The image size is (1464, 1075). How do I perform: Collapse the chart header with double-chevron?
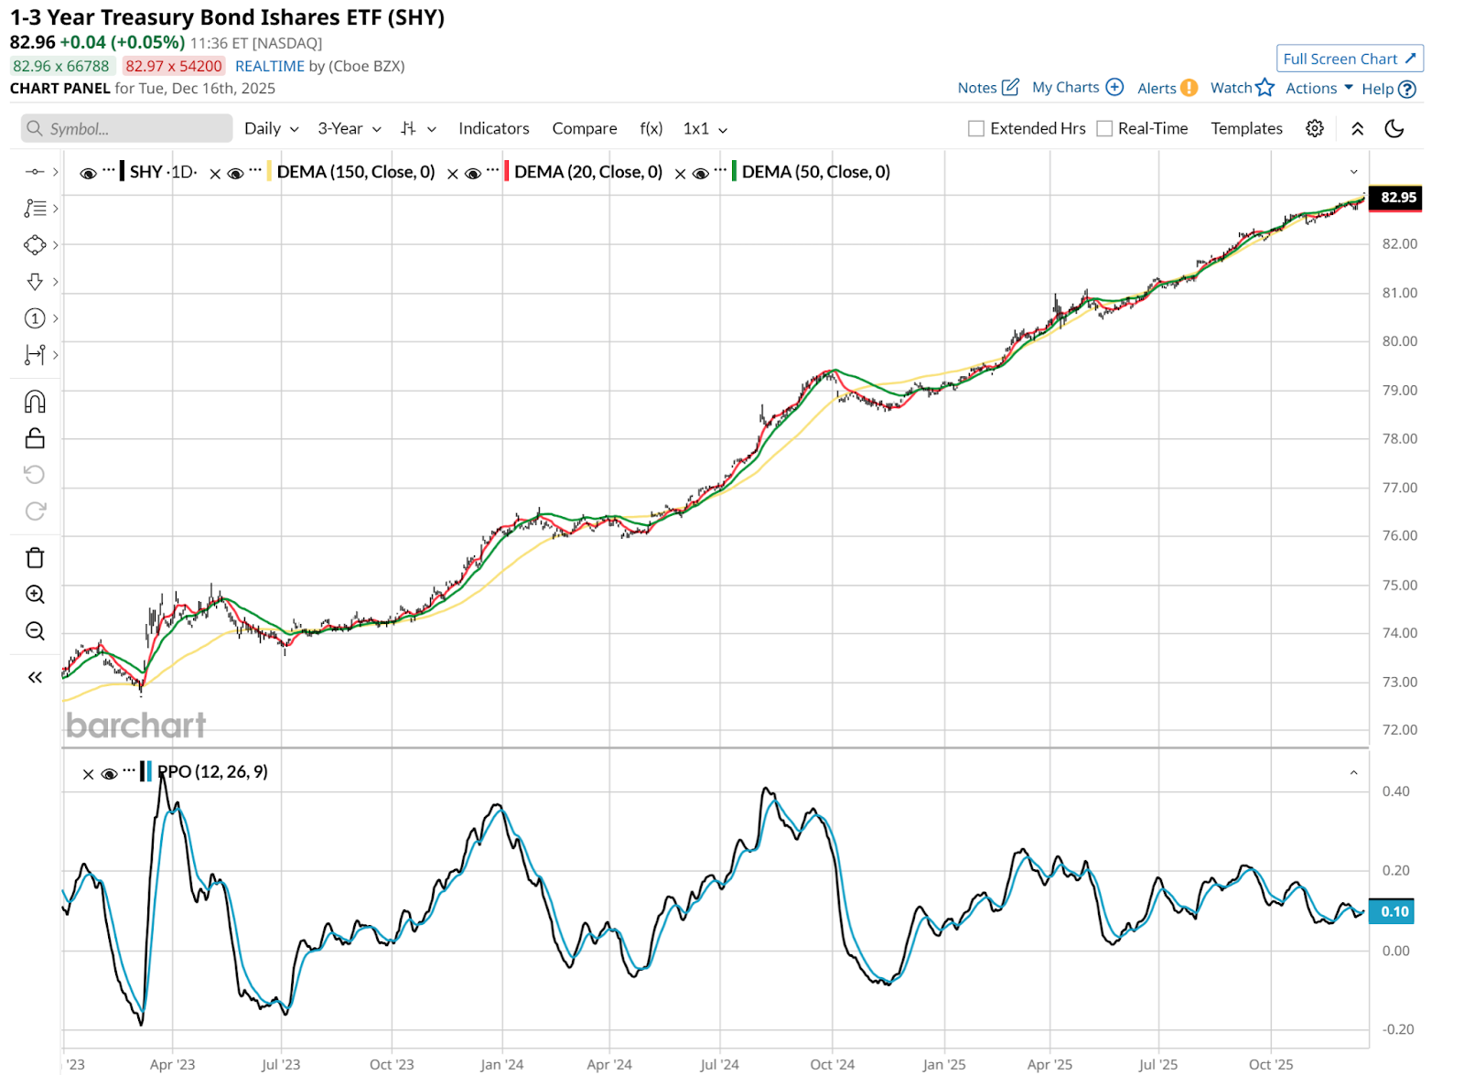point(1358,129)
